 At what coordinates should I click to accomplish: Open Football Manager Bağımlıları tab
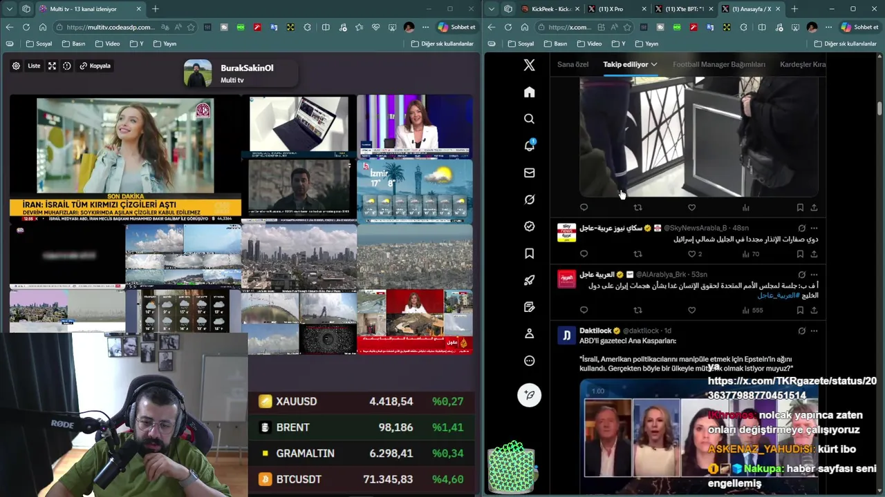tap(719, 64)
